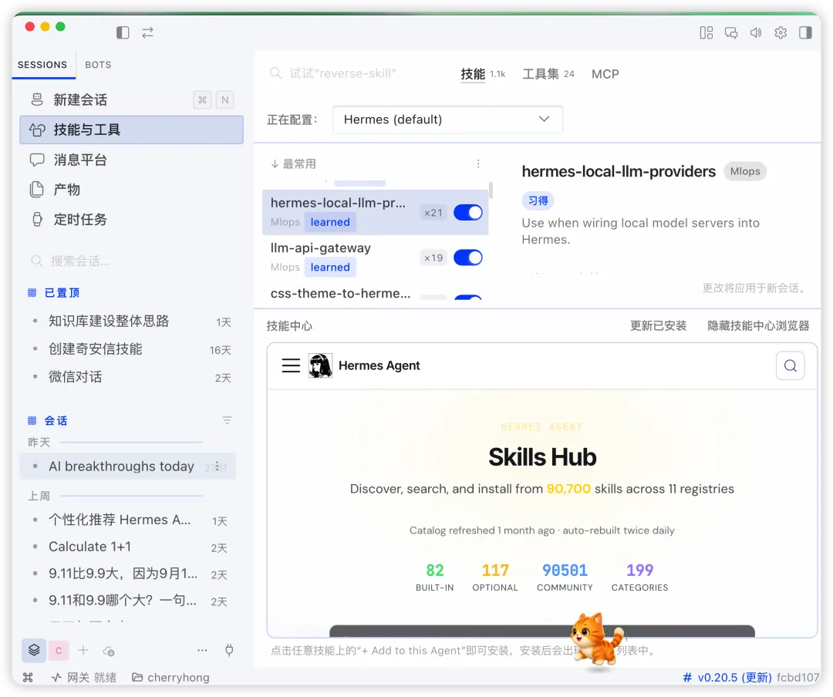This screenshot has width=833, height=697.
Task: Click the 搜索会话 search field
Action: tap(131, 261)
